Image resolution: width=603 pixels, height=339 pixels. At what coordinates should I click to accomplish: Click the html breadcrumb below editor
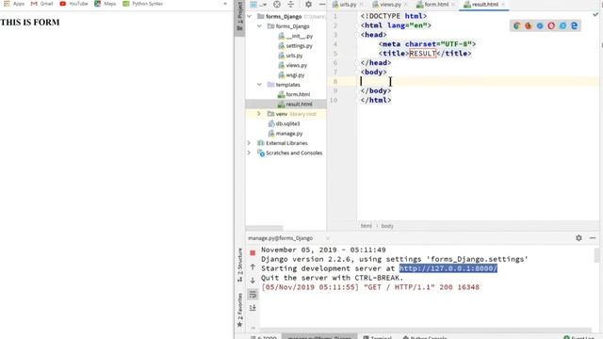(367, 226)
